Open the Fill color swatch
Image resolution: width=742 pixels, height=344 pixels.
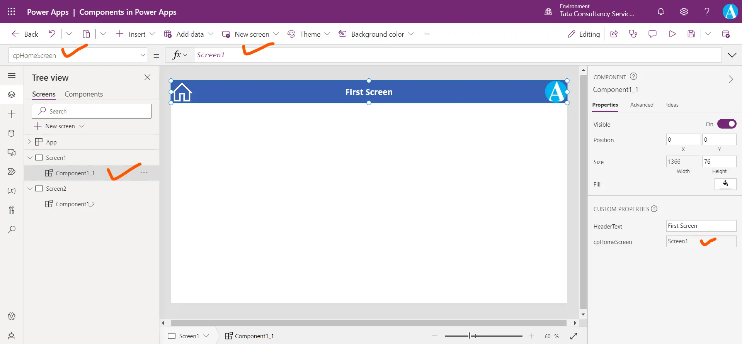pyautogui.click(x=725, y=184)
